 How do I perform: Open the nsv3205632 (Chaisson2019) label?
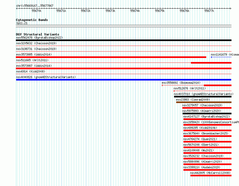36,43
